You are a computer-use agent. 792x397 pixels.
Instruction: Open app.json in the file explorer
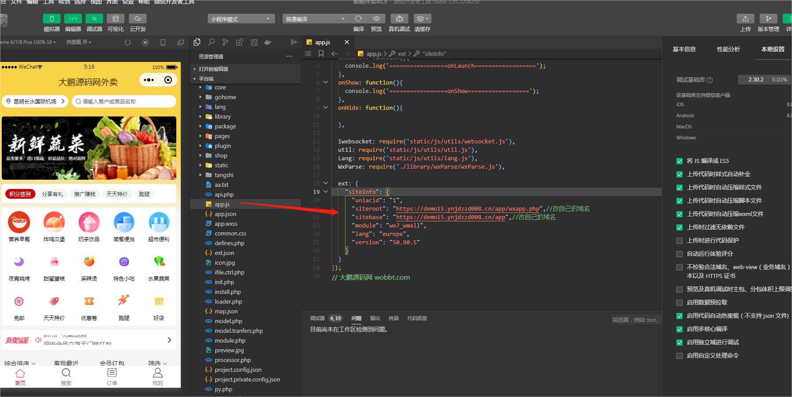(x=225, y=214)
